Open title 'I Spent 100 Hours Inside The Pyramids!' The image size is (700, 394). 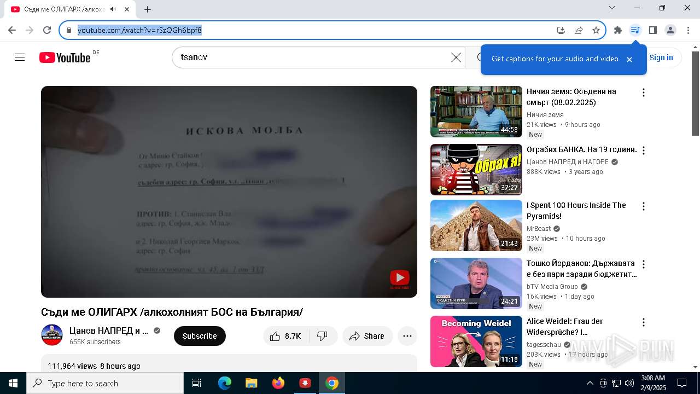tap(576, 211)
